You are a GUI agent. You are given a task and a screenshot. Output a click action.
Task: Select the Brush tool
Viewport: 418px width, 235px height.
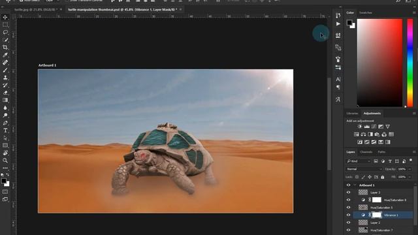(5, 70)
